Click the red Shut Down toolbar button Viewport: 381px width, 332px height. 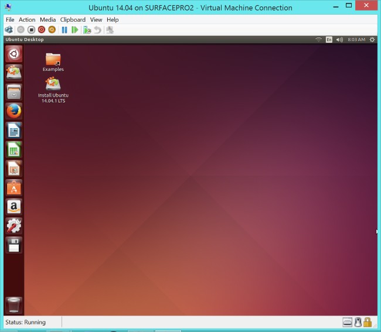[x=42, y=30]
